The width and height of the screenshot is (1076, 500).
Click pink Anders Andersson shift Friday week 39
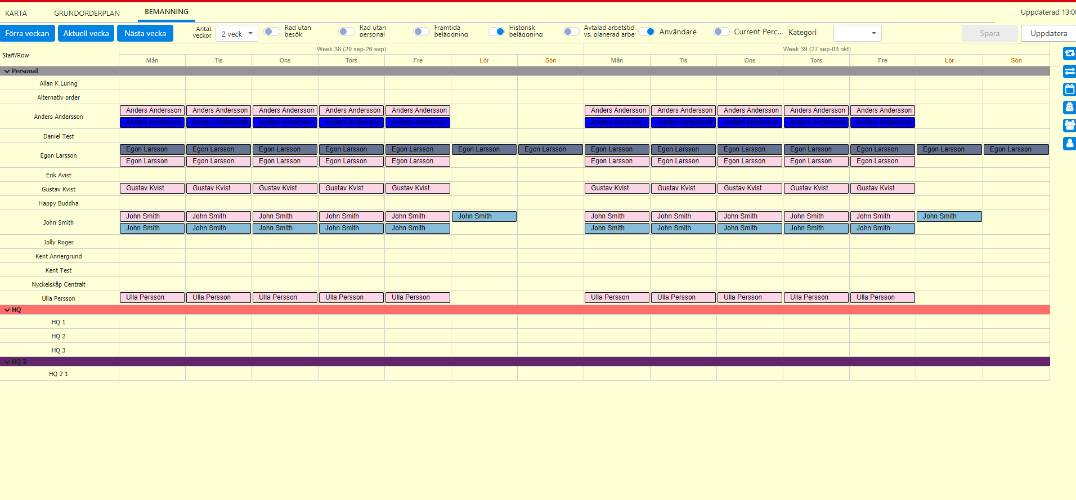(882, 110)
